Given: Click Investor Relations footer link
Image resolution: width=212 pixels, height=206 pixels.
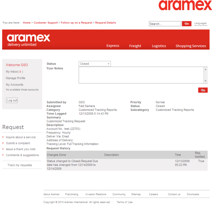Looking at the screenshot, I should tap(96, 194).
